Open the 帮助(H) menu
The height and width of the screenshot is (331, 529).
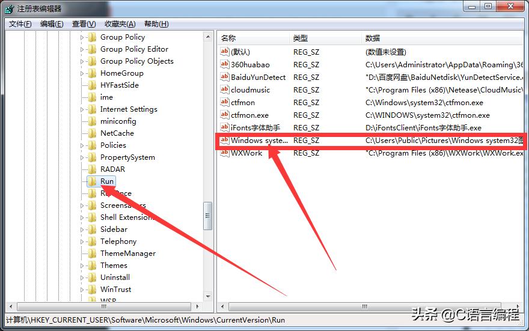click(156, 24)
